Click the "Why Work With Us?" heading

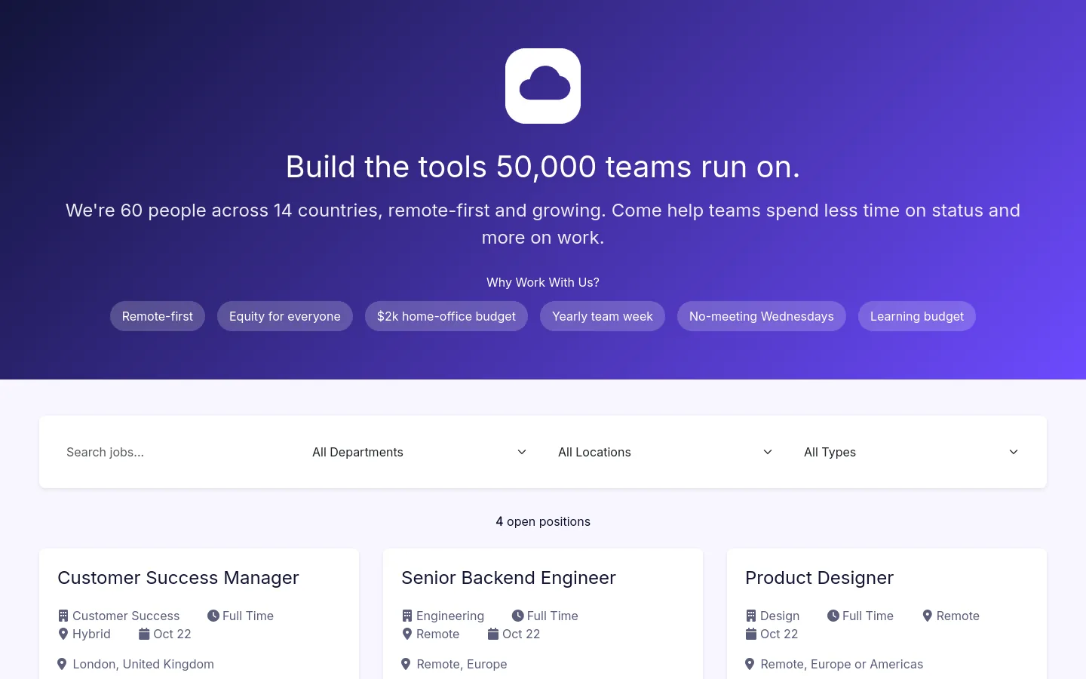pos(543,282)
